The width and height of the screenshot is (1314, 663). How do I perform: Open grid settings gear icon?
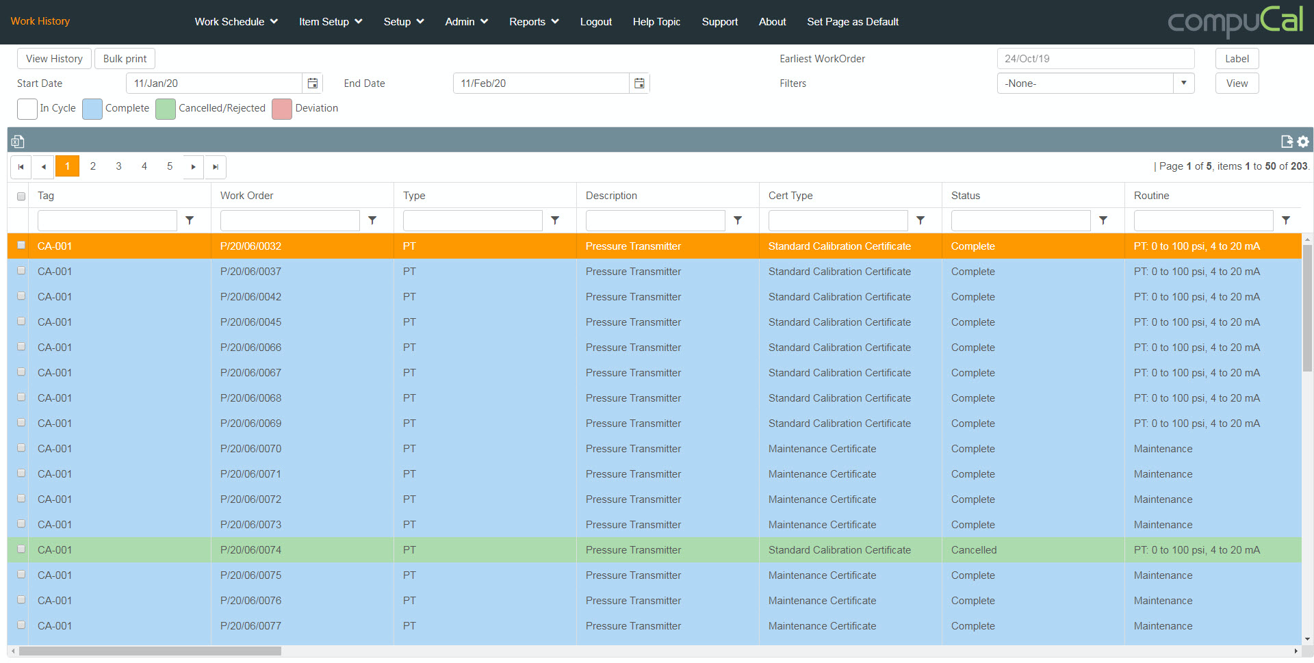[x=1303, y=142]
